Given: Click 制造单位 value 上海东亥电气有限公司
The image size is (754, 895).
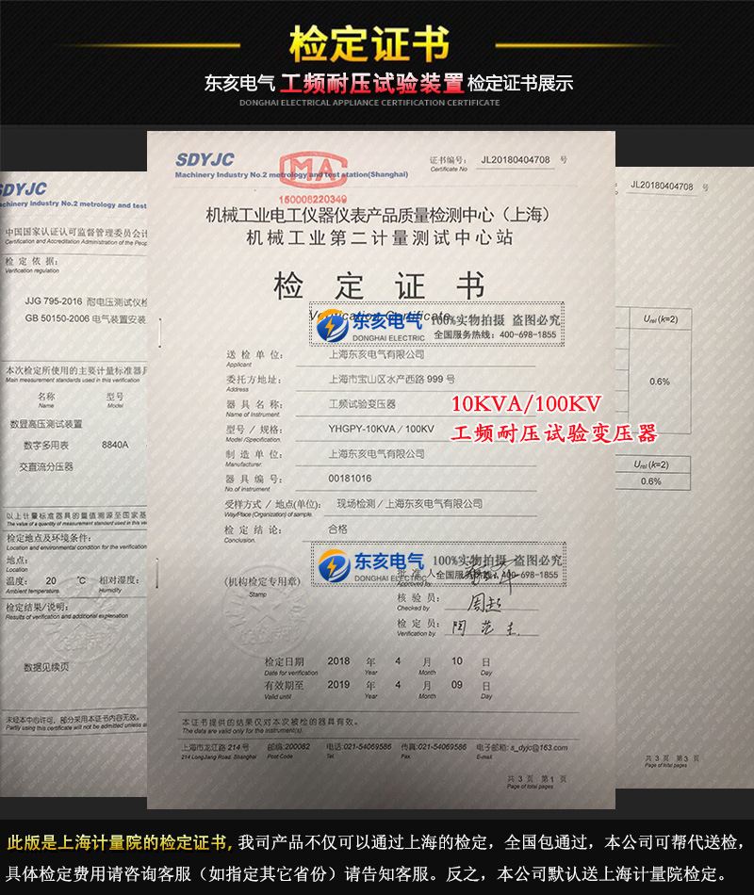Looking at the screenshot, I should click(x=376, y=454).
